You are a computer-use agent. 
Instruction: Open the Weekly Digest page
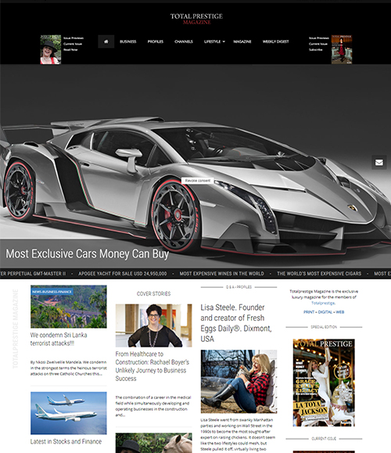click(275, 41)
